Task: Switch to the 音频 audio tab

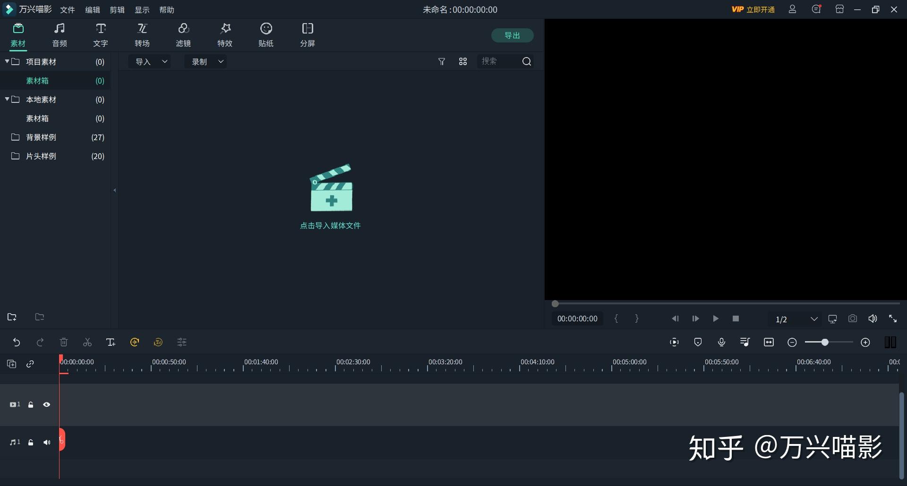Action: [x=60, y=35]
